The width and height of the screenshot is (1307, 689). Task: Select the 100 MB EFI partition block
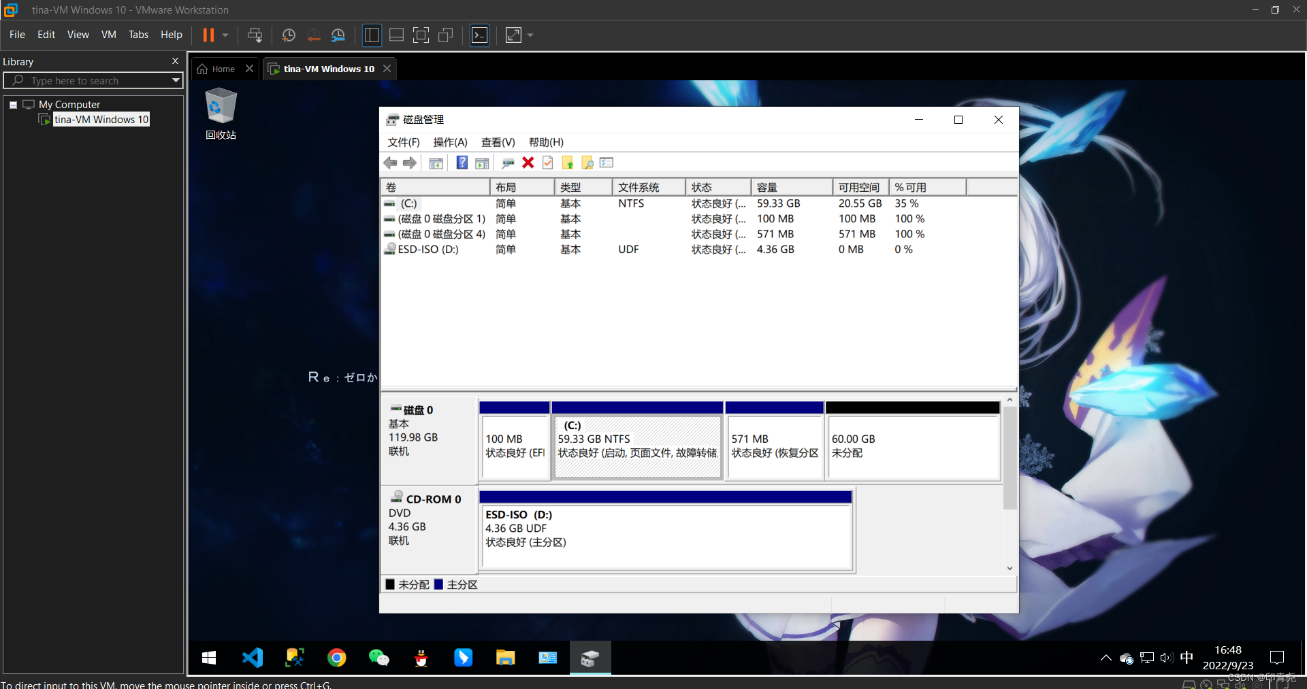pos(514,440)
